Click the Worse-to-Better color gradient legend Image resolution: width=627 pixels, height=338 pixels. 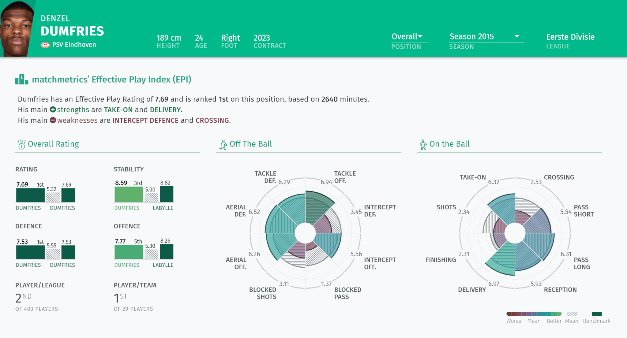pos(534,314)
